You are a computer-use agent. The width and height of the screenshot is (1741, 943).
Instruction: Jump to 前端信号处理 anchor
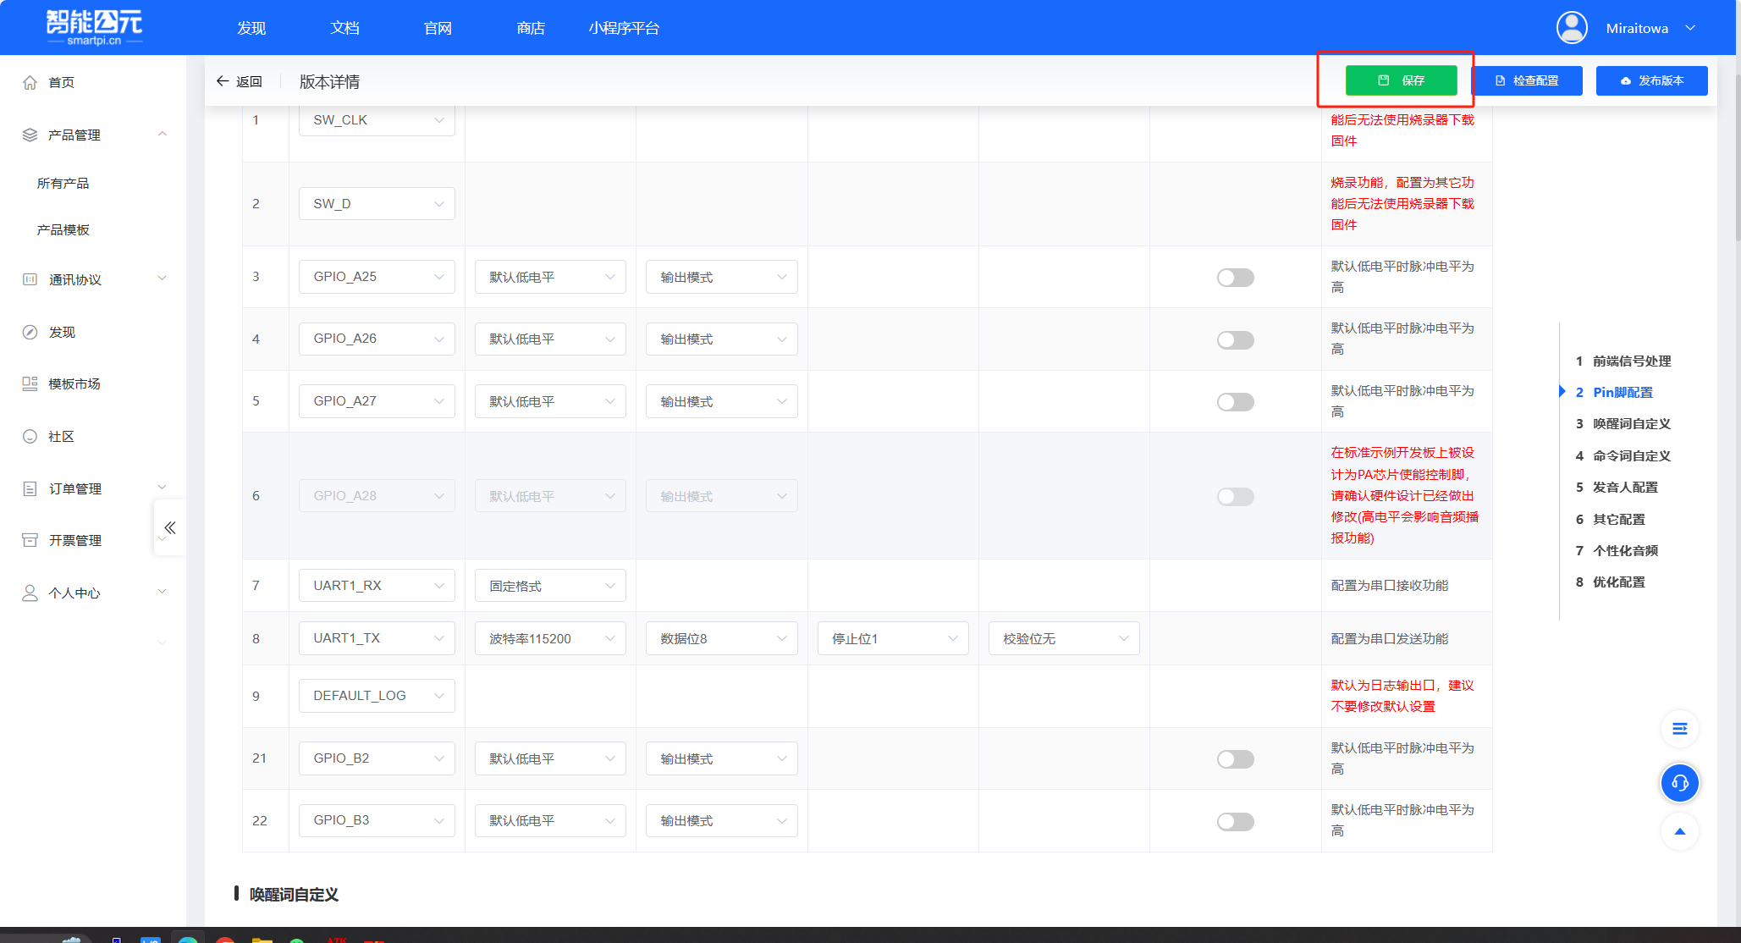1632,361
